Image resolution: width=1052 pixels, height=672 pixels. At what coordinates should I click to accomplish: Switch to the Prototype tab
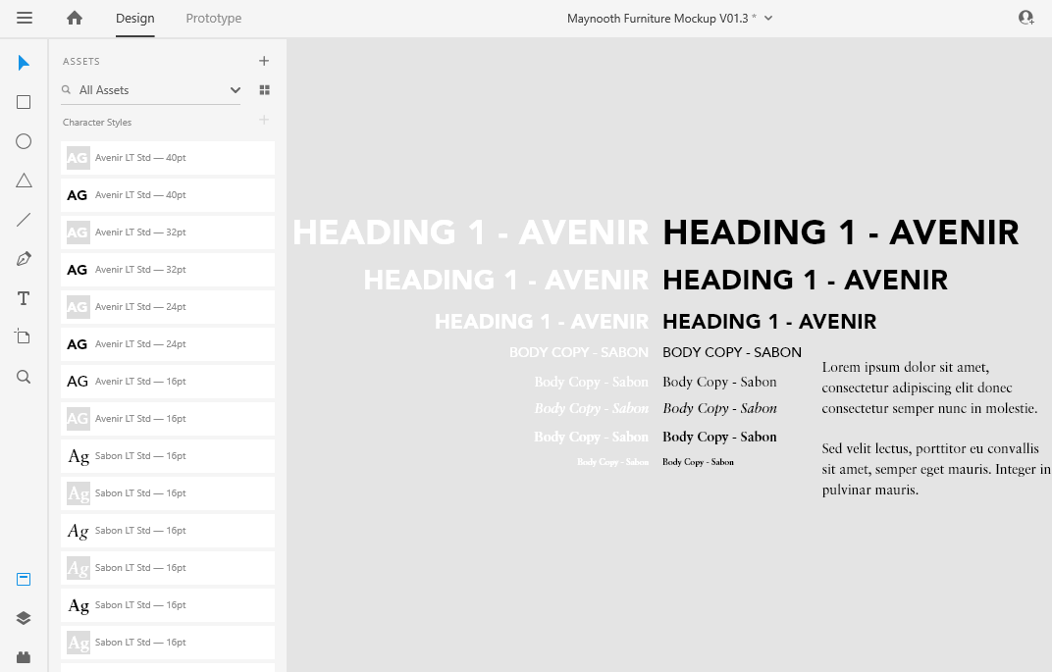pyautogui.click(x=213, y=18)
